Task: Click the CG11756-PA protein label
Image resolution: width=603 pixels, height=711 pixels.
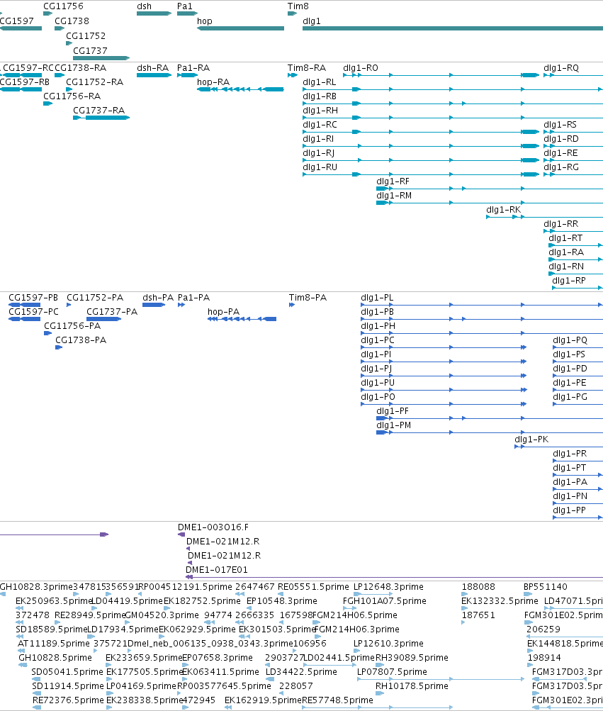Action: click(x=72, y=326)
